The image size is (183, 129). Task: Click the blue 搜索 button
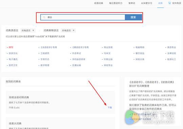tap(133, 17)
